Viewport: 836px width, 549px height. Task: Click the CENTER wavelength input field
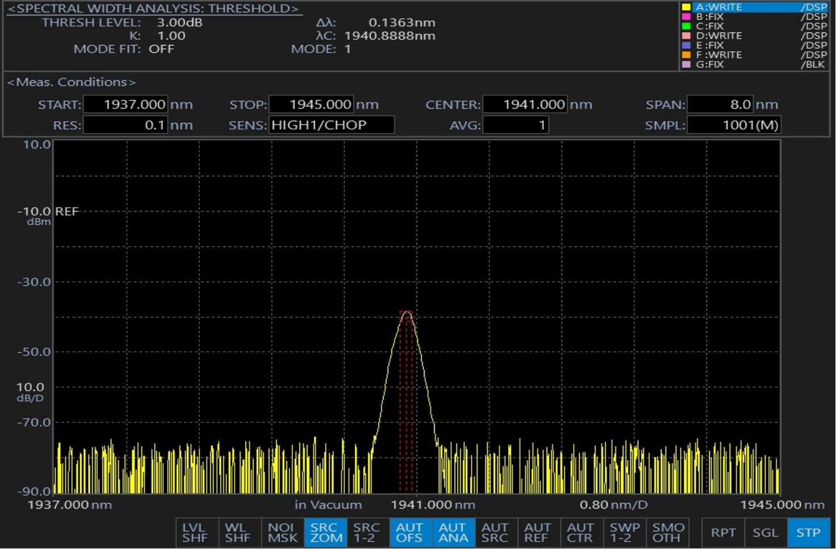[525, 105]
